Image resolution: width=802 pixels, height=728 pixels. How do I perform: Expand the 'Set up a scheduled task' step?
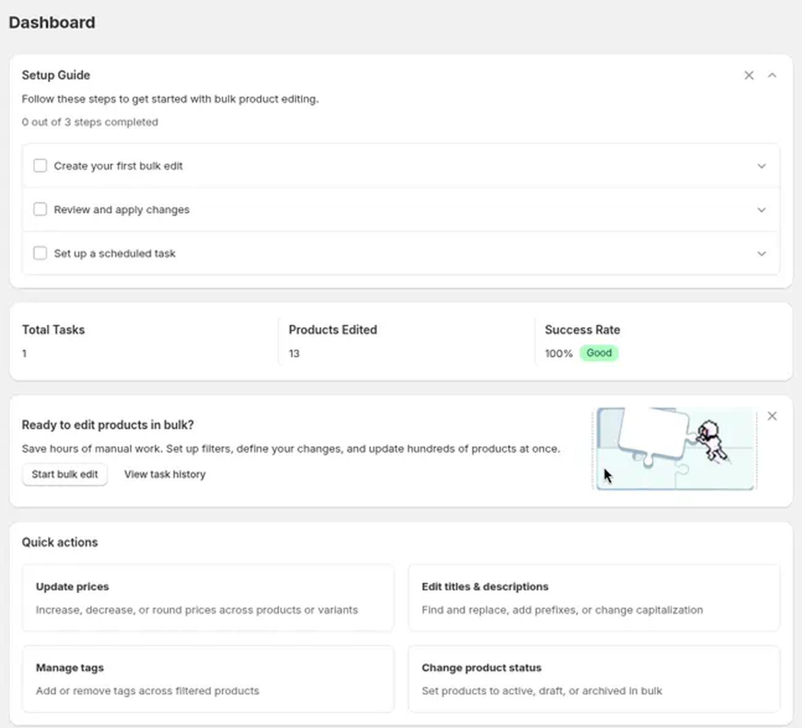pos(762,254)
